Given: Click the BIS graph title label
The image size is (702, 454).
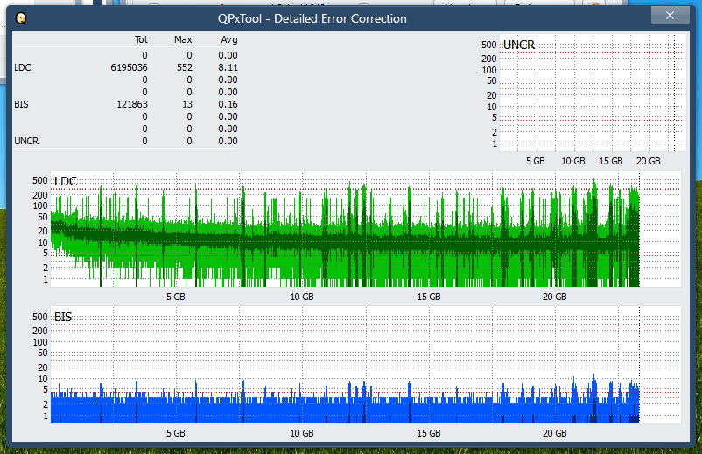Looking at the screenshot, I should pos(63,317).
